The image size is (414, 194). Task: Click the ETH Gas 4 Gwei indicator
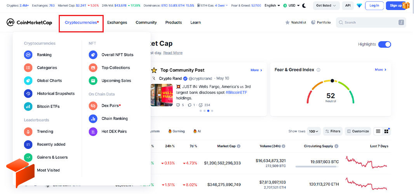point(212,5)
